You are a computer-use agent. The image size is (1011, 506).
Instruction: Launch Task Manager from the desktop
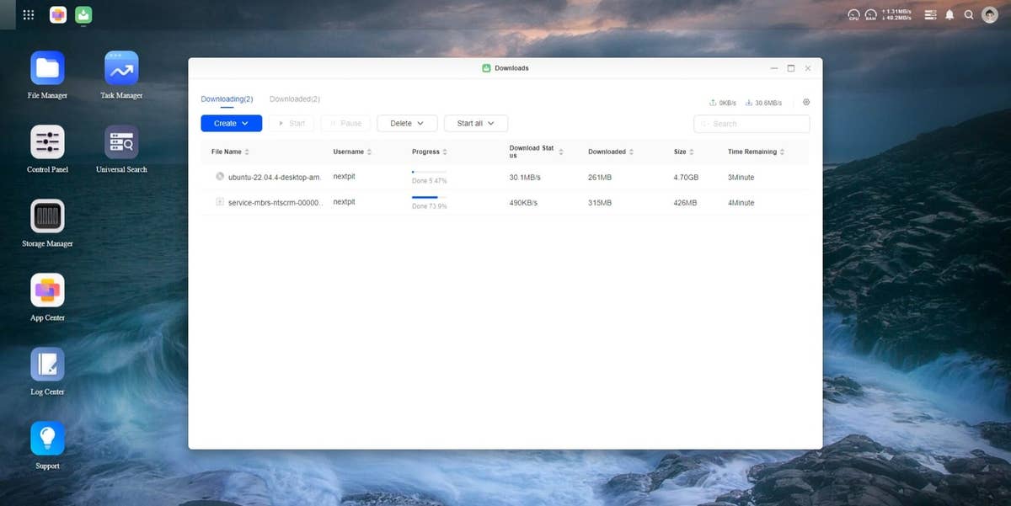[121, 68]
